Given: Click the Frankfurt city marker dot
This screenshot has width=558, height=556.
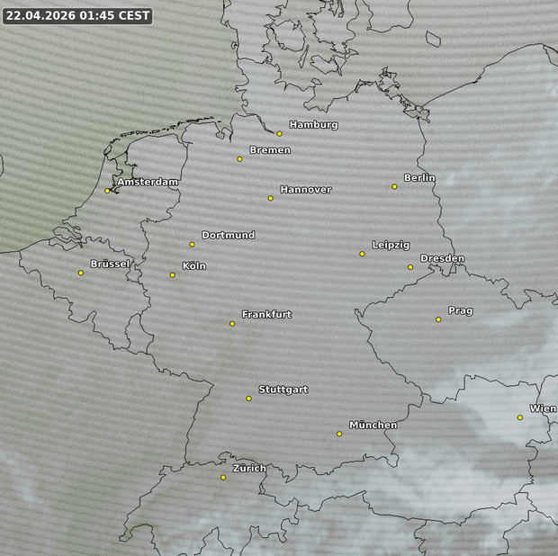Looking at the screenshot, I should 232,324.
